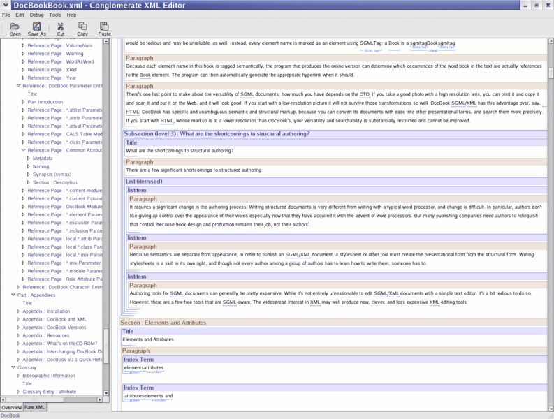This screenshot has height=419, width=554.
Task: Open the Debug menu
Action: coord(36,15)
